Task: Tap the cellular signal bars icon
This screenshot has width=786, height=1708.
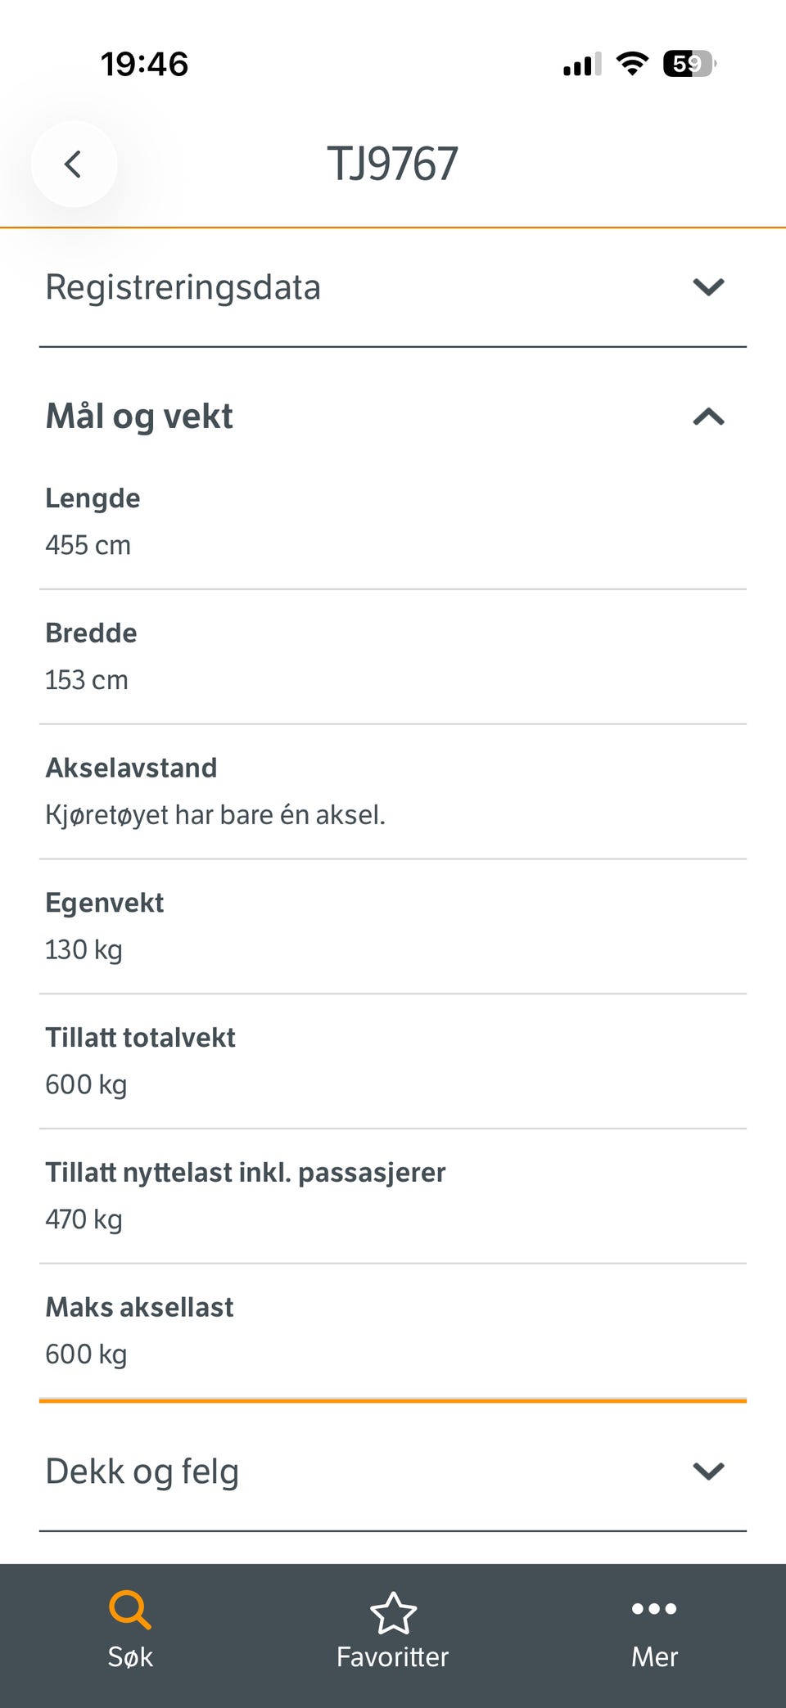Action: click(x=582, y=64)
